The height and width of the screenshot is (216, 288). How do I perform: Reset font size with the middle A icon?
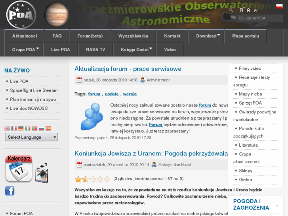(x=248, y=10)
